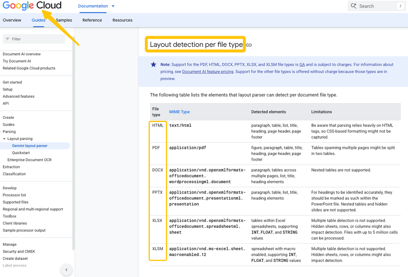408x277 pixels.
Task: Select the application/pdf MIME cell
Action: (x=188, y=148)
